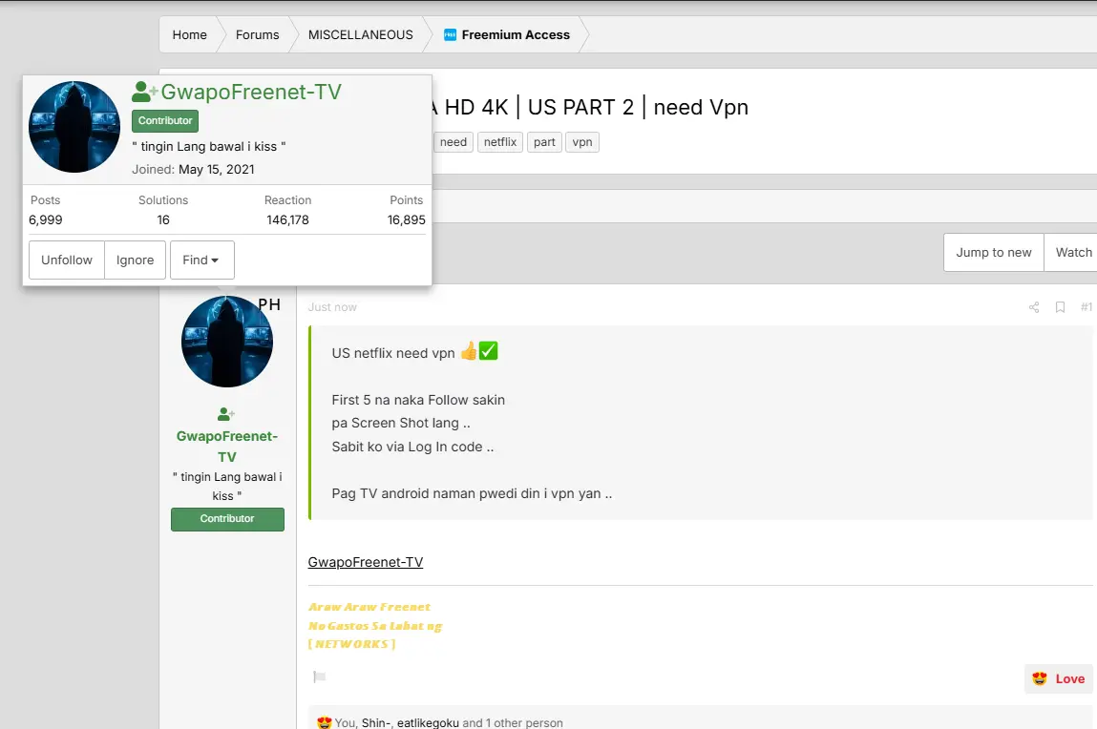Click the 'Just now' post timestamp

(332, 307)
